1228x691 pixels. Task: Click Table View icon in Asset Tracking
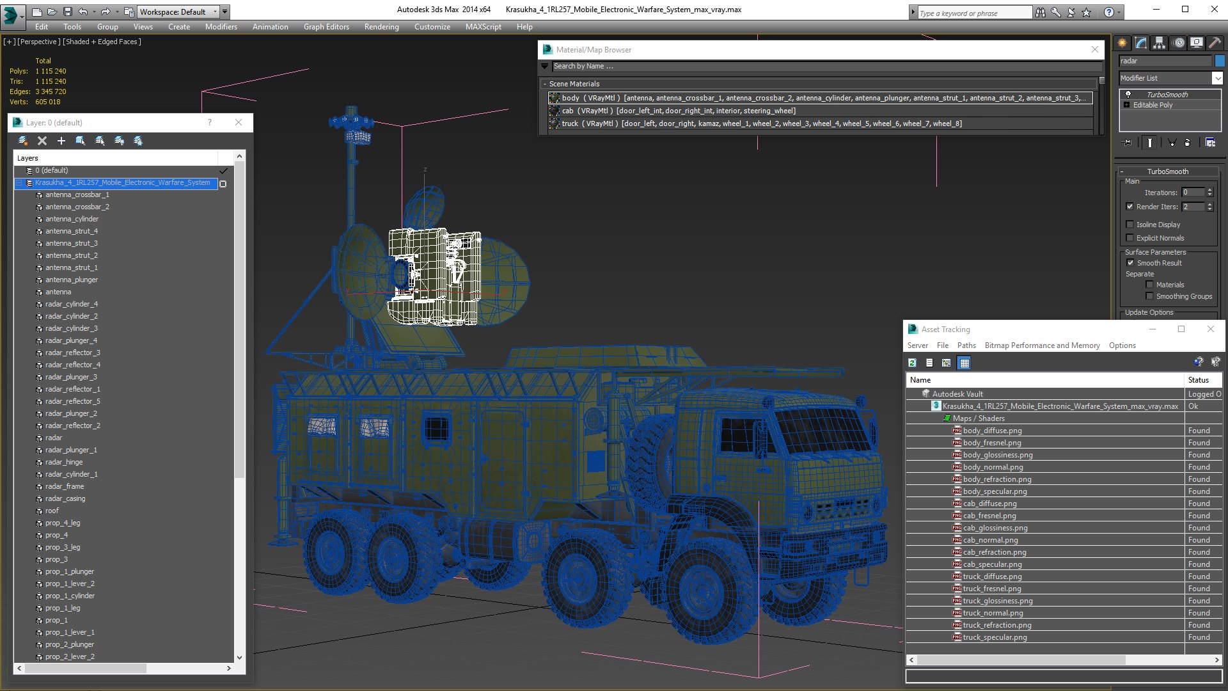pos(964,363)
